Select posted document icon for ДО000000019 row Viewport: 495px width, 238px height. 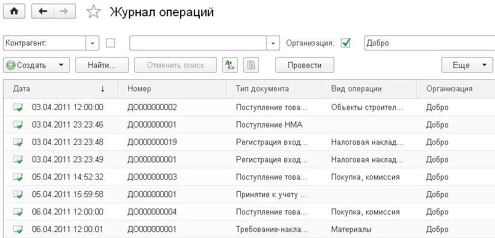tap(17, 142)
